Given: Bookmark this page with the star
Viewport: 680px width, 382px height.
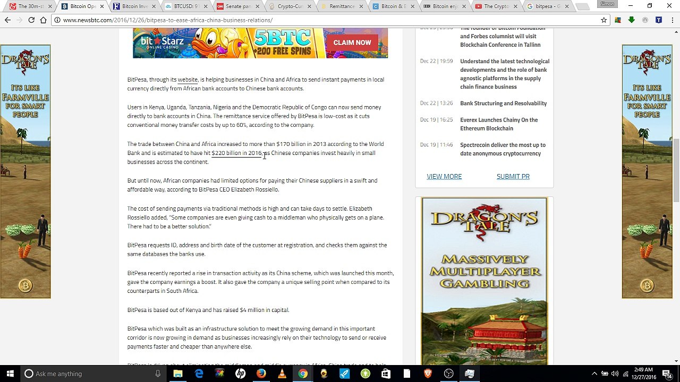Looking at the screenshot, I should (x=603, y=20).
